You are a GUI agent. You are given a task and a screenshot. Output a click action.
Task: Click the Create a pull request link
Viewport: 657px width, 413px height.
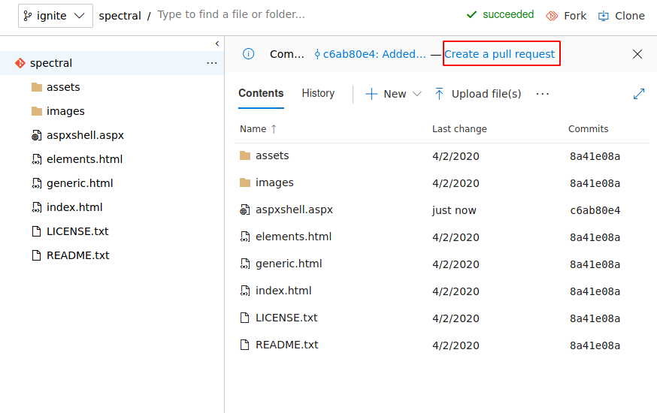coord(500,54)
